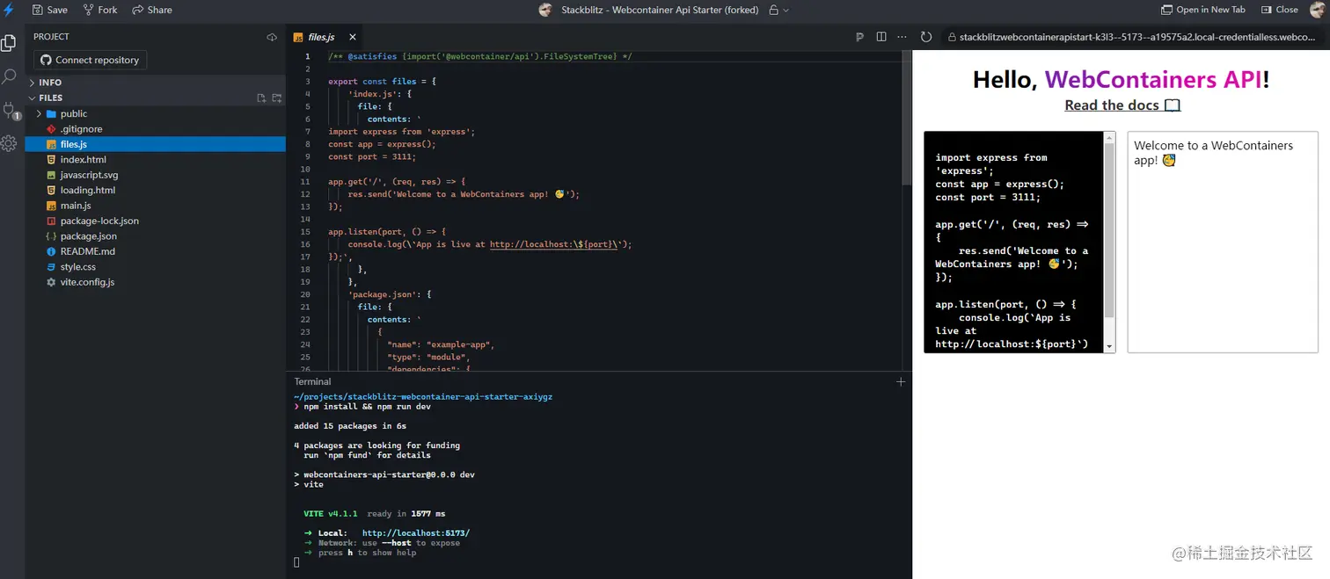Click the cloud upload icon beside PROJECT
Viewport: 1330px width, 579px height.
pos(272,37)
